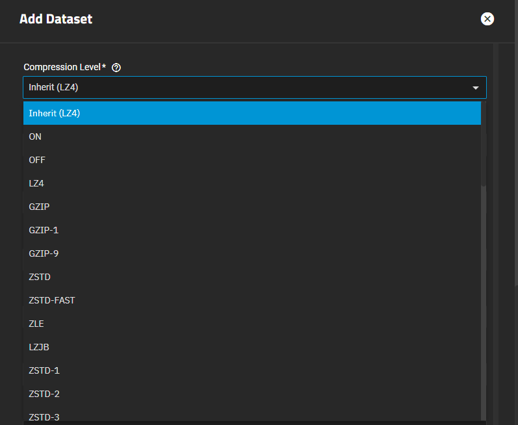Select the Inherit (LZ4) option

[252, 113]
